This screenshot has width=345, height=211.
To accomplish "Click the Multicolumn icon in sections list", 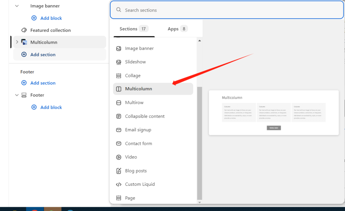I will click(x=119, y=89).
